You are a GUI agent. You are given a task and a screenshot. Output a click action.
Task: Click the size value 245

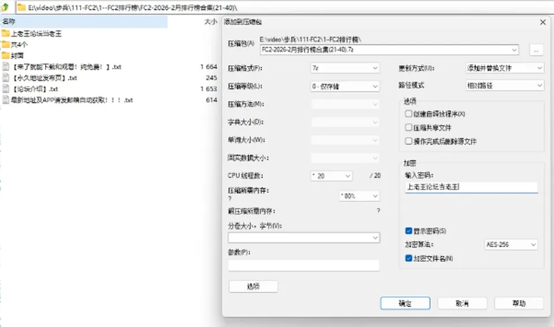point(211,78)
